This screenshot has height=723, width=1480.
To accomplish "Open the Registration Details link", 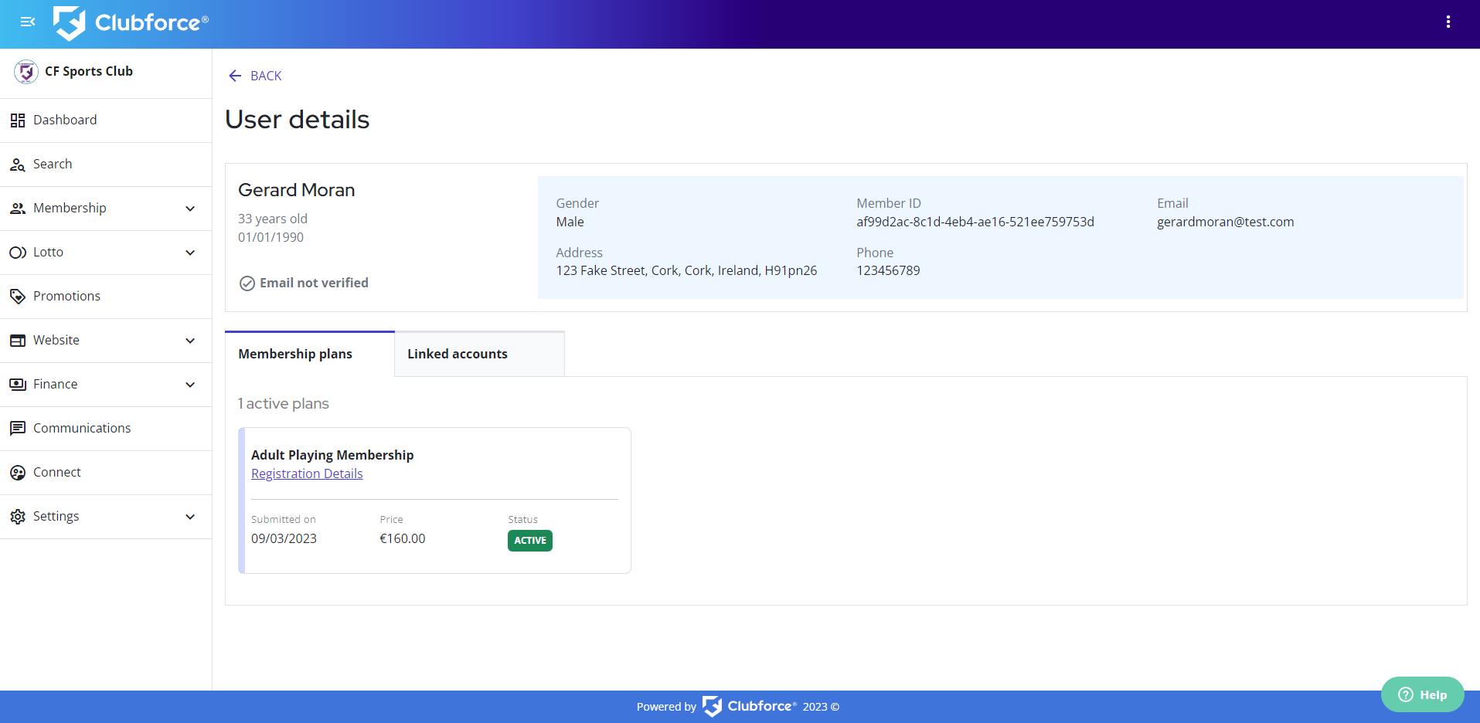I will 307,474.
